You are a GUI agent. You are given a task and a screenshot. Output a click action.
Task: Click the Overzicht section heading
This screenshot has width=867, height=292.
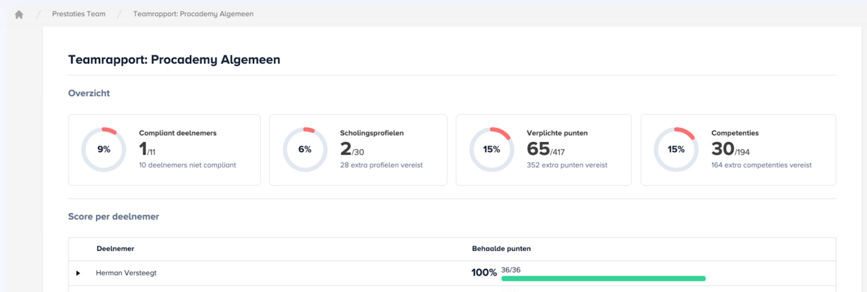(x=89, y=93)
